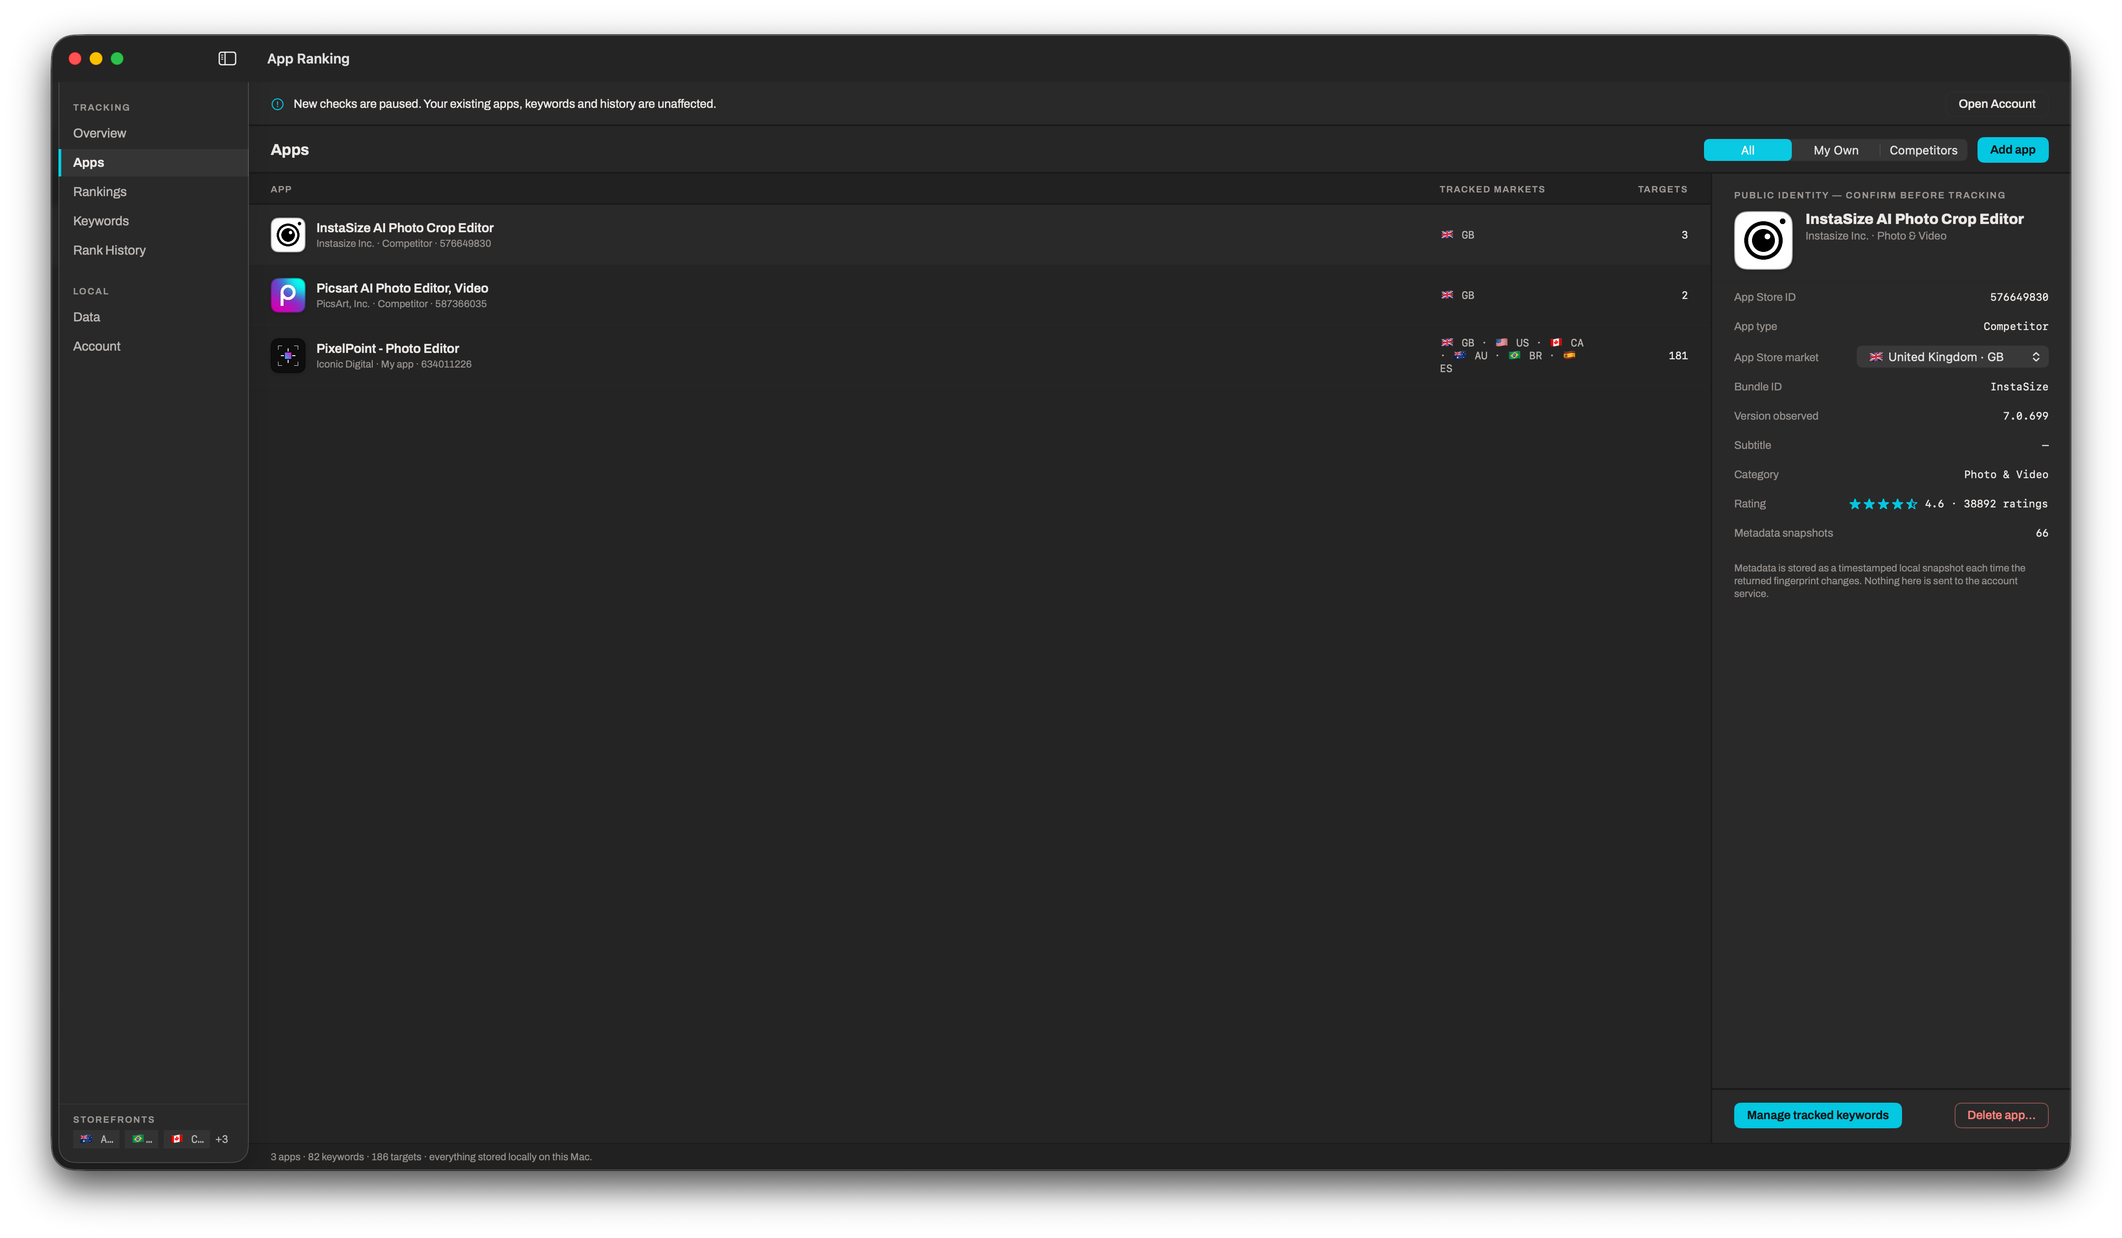
Task: Click the Spain flag in the PixelPoint row
Action: point(1570,355)
